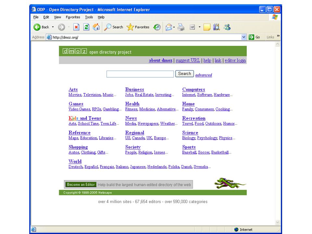Click the Research books icon
Viewport: 312px width, 234px height.
(x=216, y=27)
